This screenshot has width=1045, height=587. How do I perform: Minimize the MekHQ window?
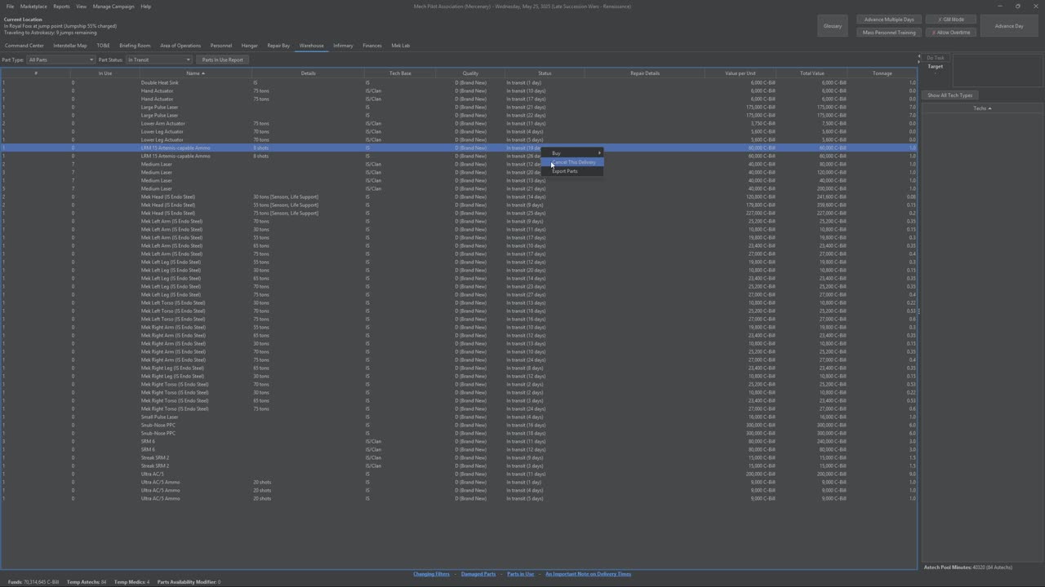coord(999,7)
